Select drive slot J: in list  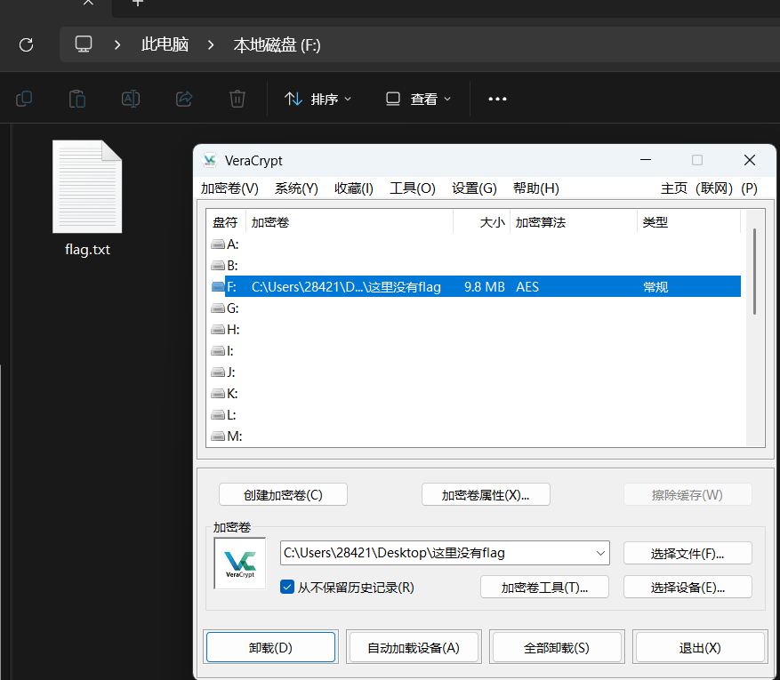(223, 372)
